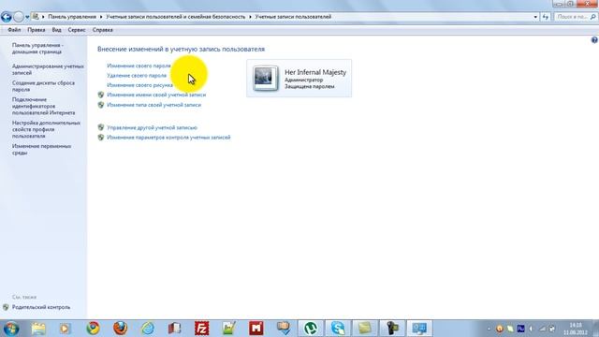Open the Сервис menu

[x=77, y=30]
